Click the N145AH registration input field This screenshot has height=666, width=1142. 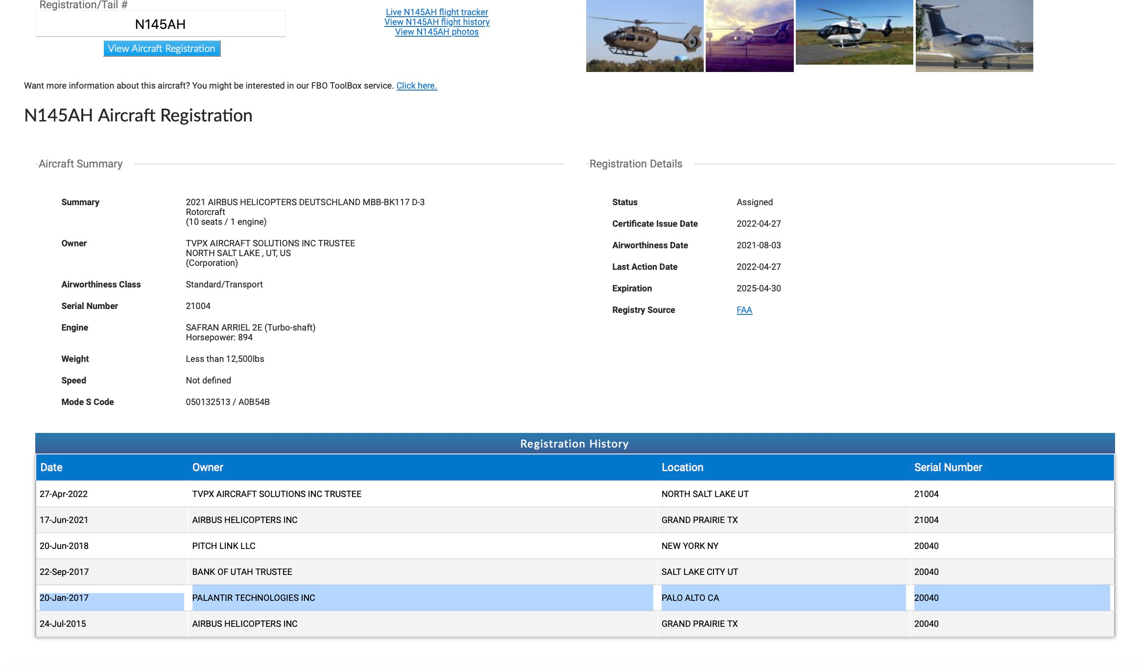point(160,24)
